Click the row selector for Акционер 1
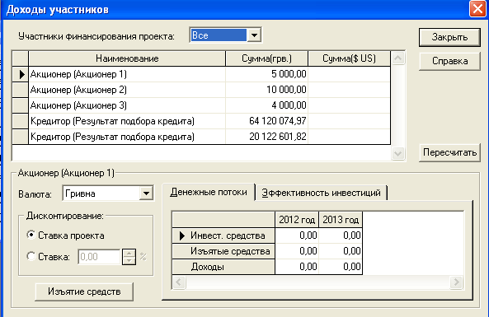Image resolution: width=489 pixels, height=317 pixels. [21, 74]
